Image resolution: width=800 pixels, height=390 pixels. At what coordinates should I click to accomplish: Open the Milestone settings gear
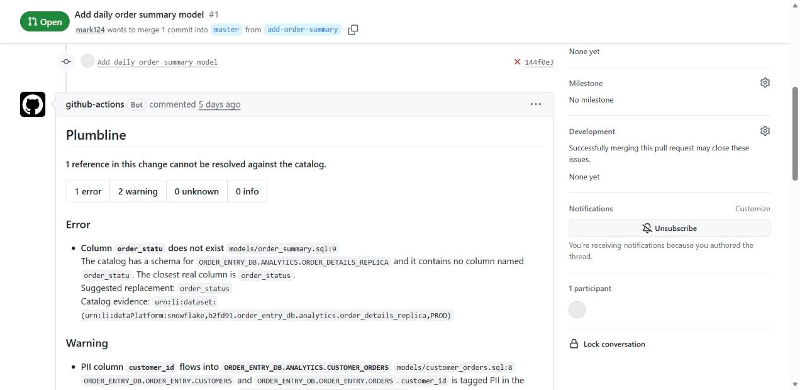(x=765, y=83)
